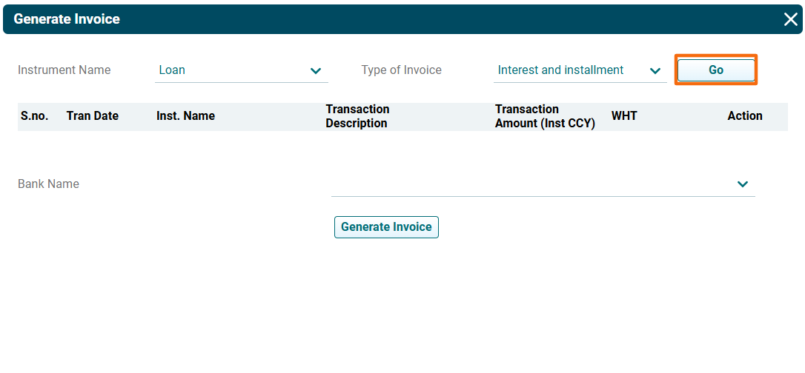Click the Transaction Description column header

tap(357, 116)
